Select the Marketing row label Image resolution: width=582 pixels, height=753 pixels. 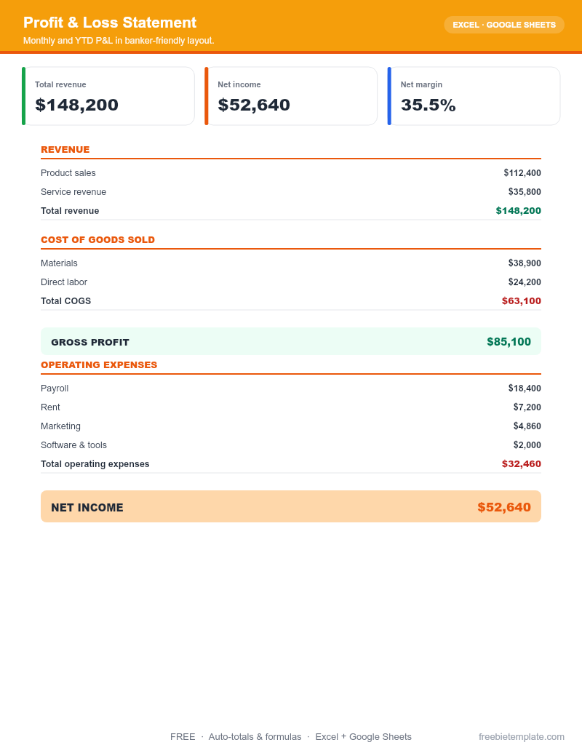[x=60, y=426]
